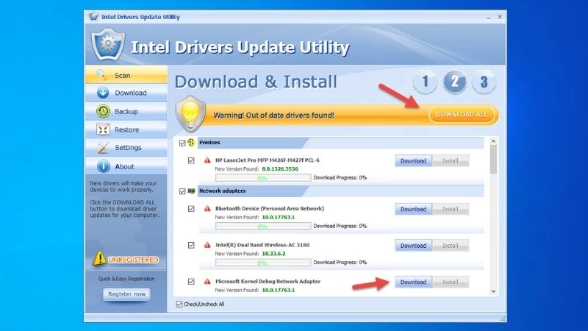Click the scroll down arrow of driver list
Image resolution: width=588 pixels, height=331 pixels.
coord(493,291)
